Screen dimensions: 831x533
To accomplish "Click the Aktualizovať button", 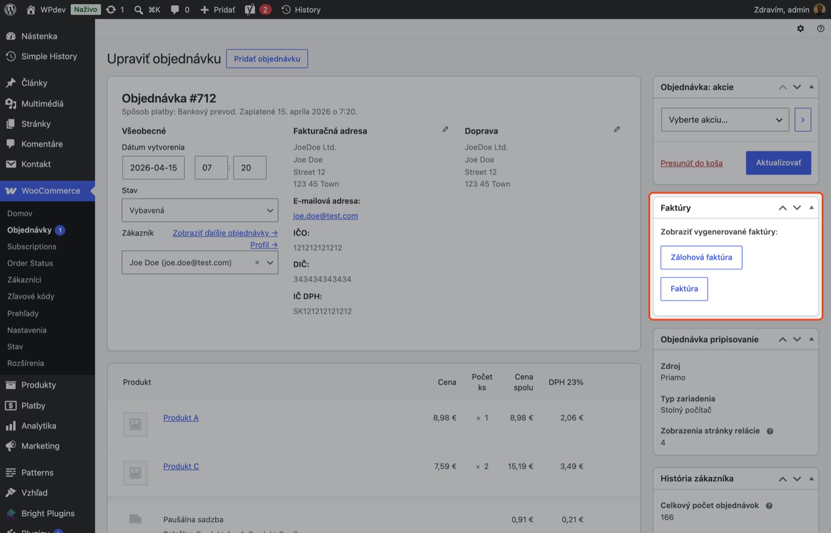I will pos(779,163).
